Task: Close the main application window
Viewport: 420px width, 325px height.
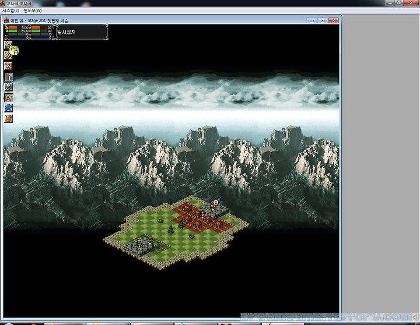Action: [x=411, y=3]
